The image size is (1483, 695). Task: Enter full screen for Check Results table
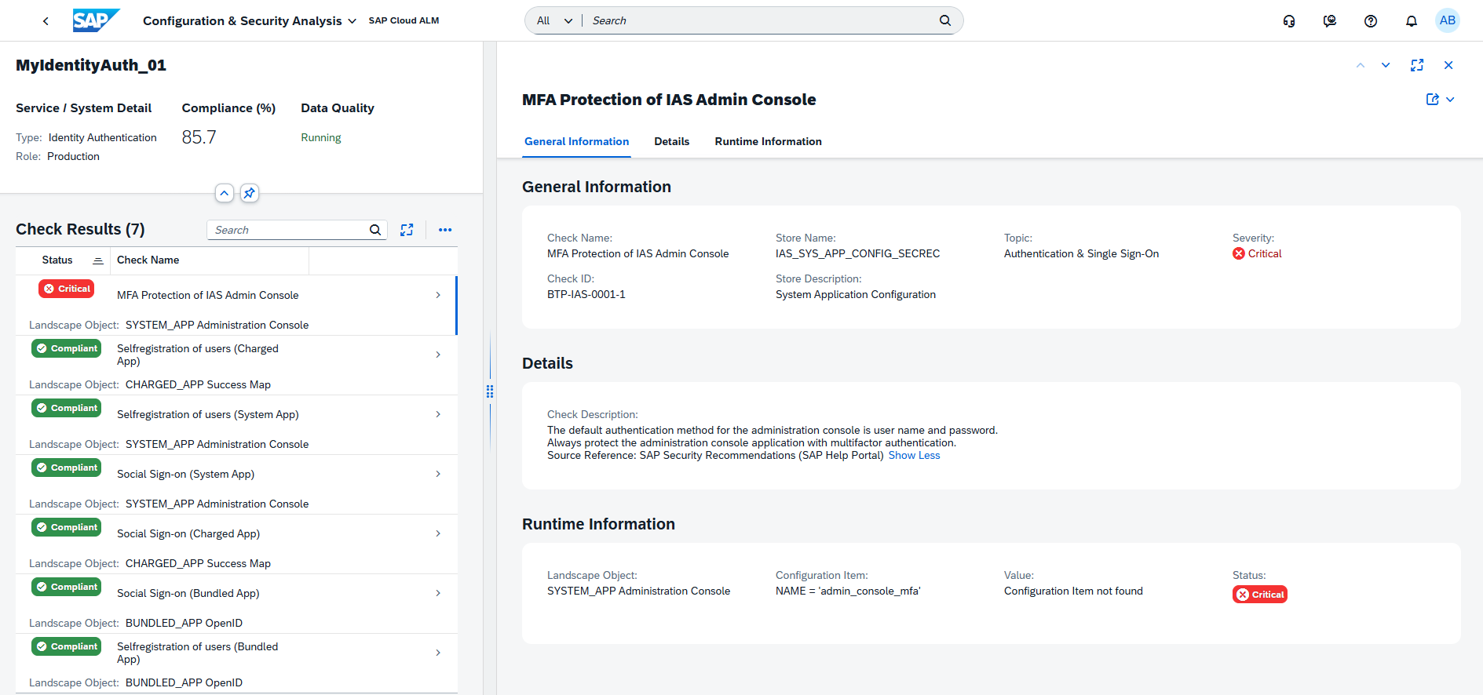click(407, 230)
